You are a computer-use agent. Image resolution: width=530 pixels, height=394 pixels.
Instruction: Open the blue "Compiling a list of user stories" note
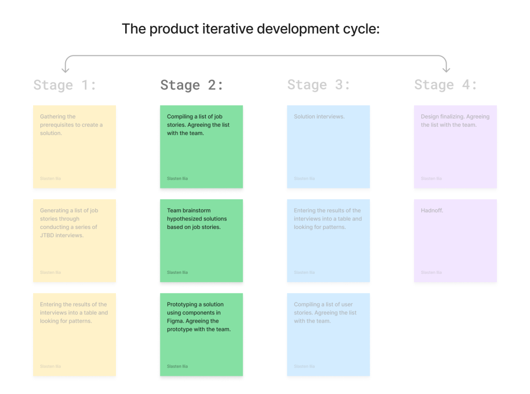329,334
